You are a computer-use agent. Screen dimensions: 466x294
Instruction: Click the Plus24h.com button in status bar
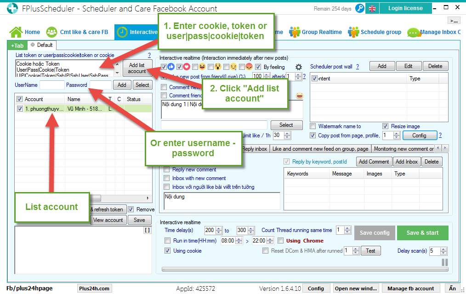(x=94, y=288)
